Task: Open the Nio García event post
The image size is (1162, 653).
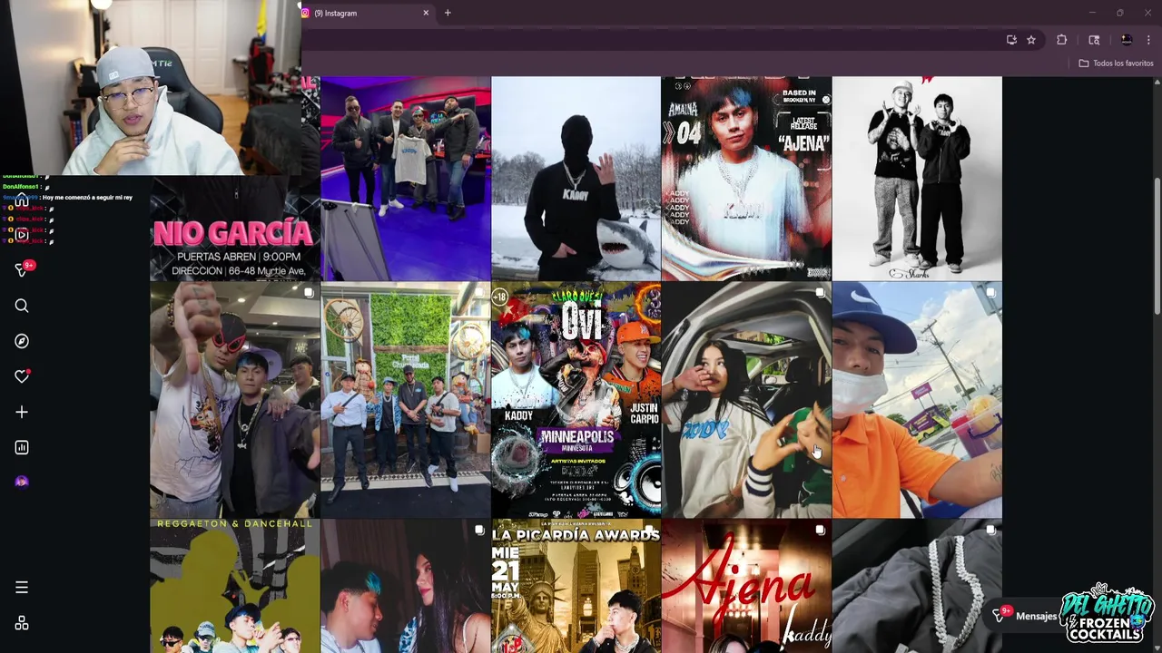Action: pyautogui.click(x=235, y=229)
